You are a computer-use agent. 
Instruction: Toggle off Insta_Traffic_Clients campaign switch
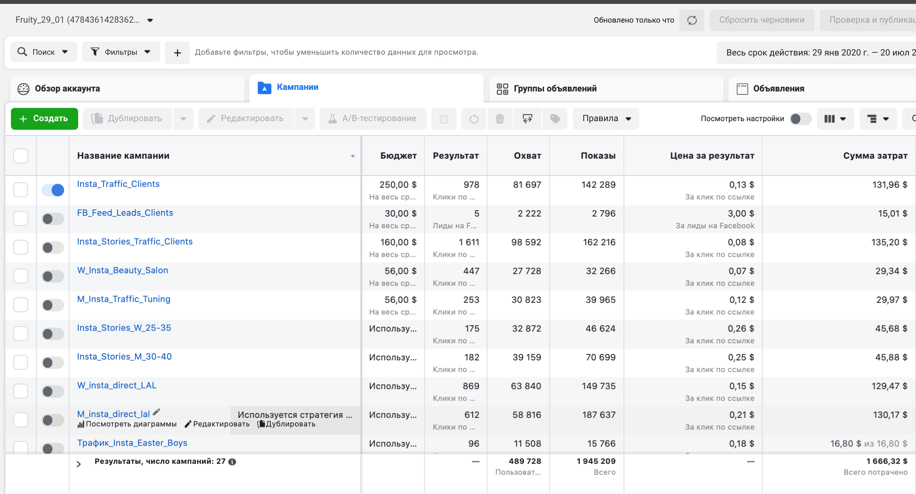53,190
